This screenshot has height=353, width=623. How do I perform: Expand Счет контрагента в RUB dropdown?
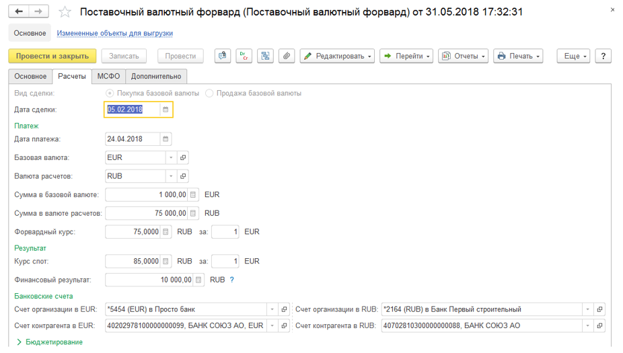[x=587, y=325]
